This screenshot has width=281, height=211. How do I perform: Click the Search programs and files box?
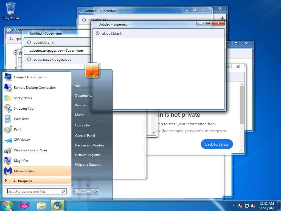click(x=36, y=191)
